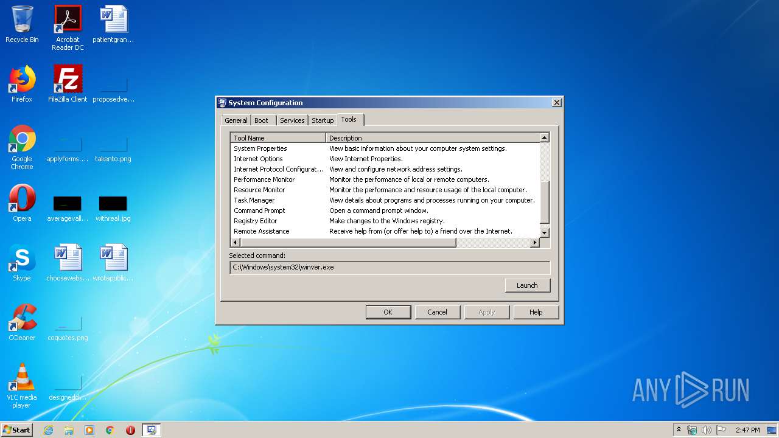
Task: Switch to the Startup tab
Action: (x=323, y=120)
